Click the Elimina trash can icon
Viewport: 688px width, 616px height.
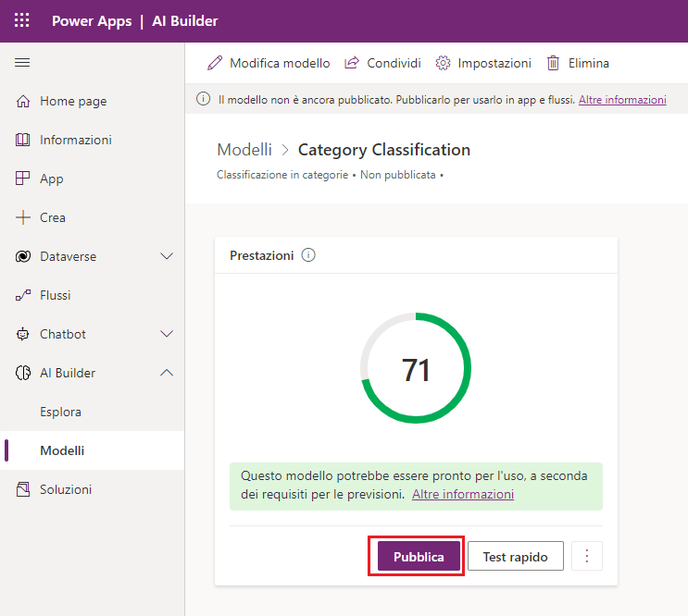[x=553, y=63]
